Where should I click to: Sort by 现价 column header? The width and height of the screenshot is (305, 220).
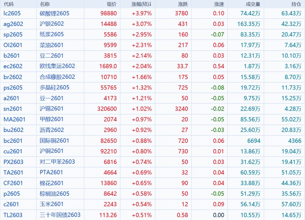click(x=111, y=4)
